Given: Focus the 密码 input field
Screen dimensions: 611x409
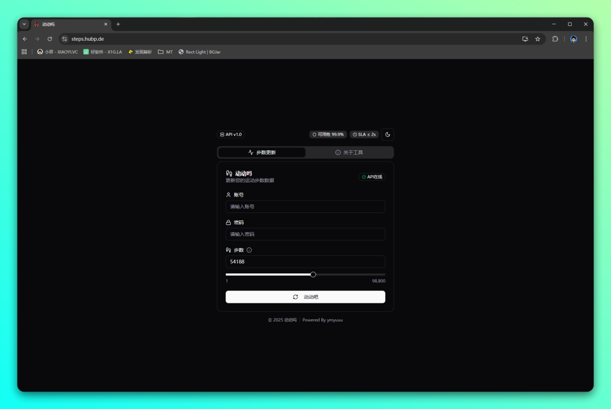Looking at the screenshot, I should (305, 234).
